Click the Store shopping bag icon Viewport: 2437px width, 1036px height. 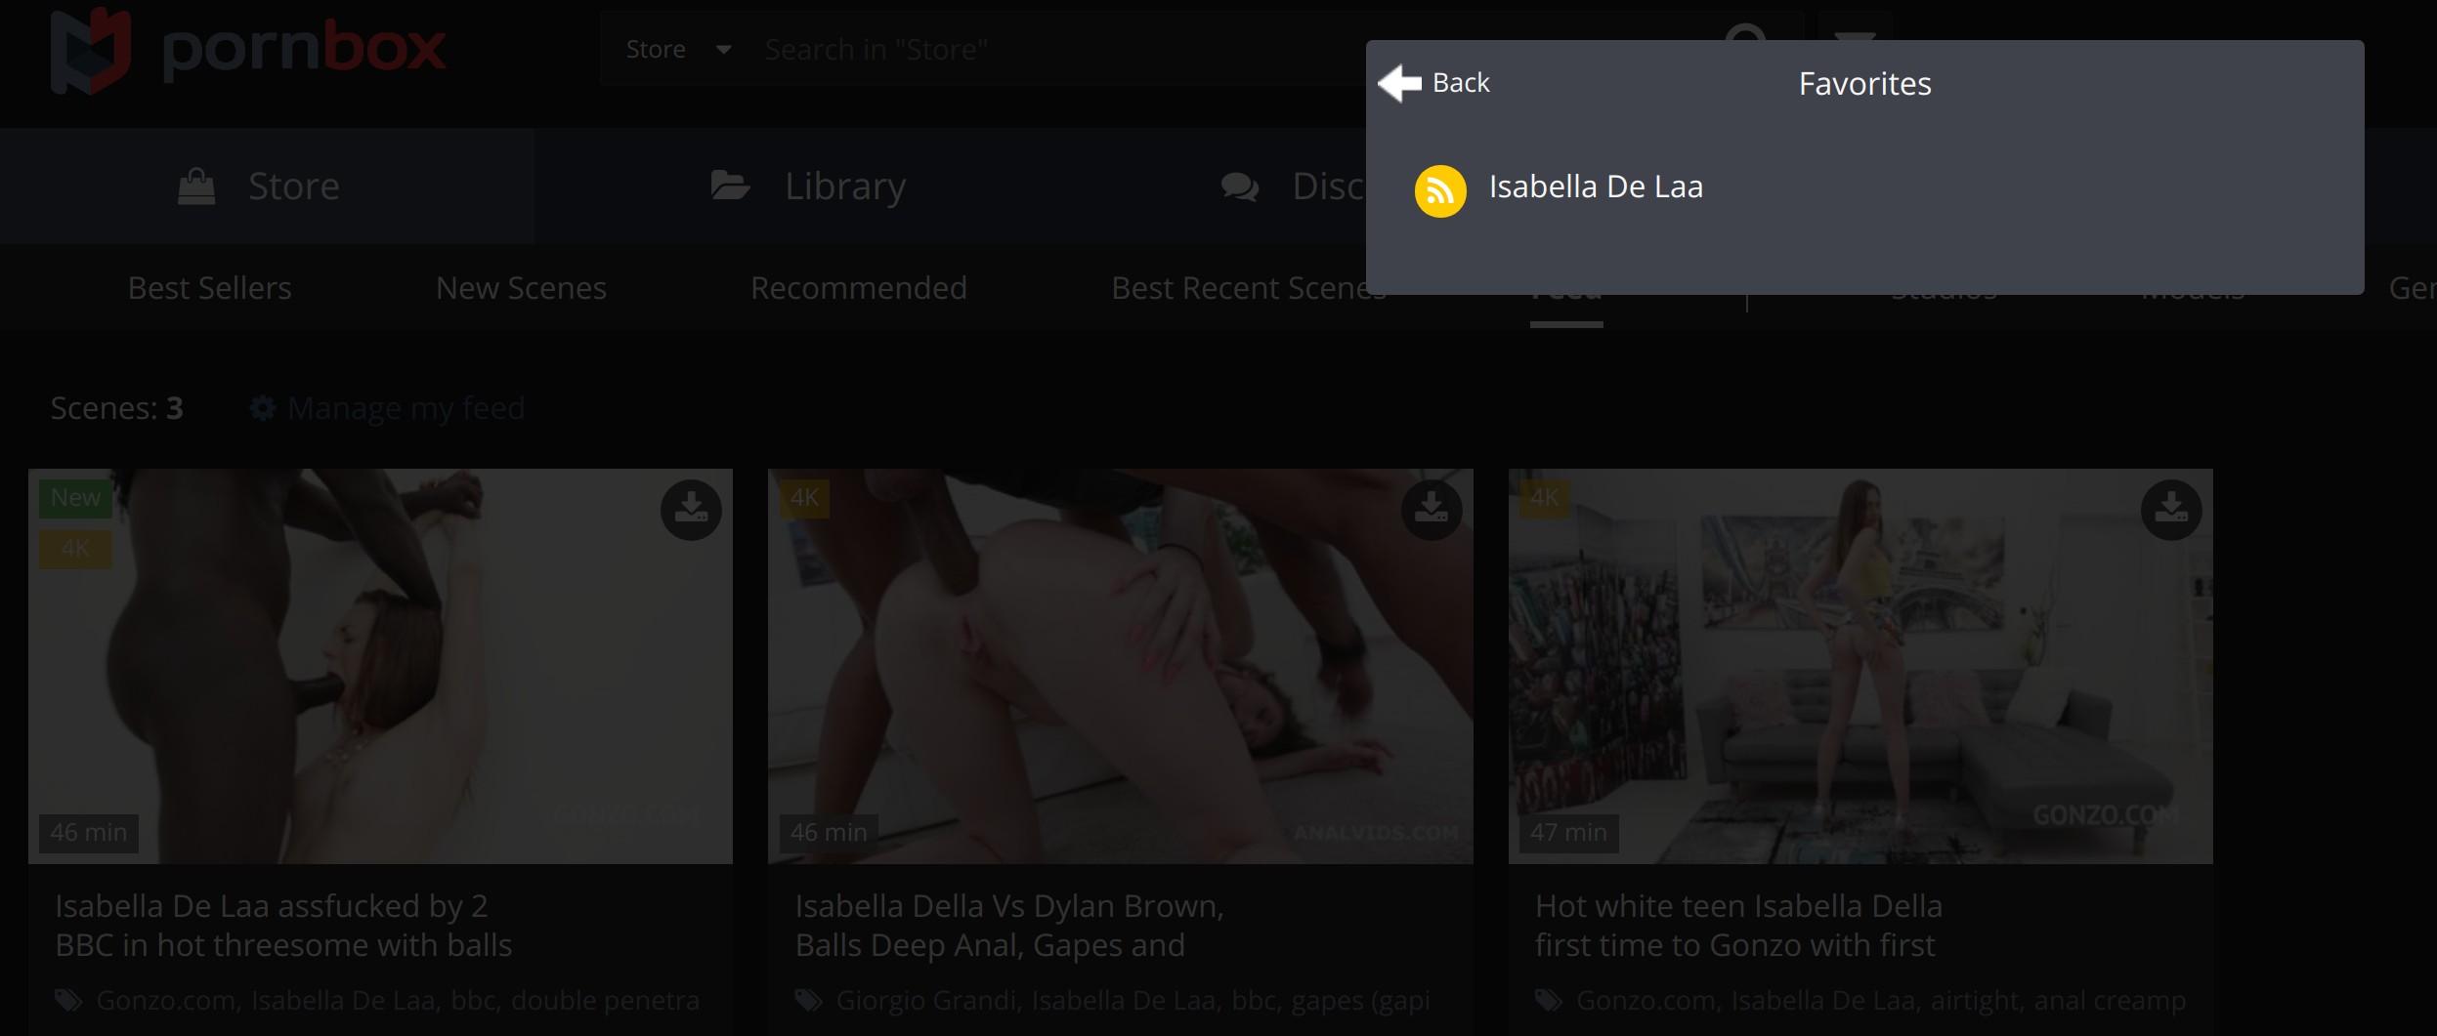point(196,186)
